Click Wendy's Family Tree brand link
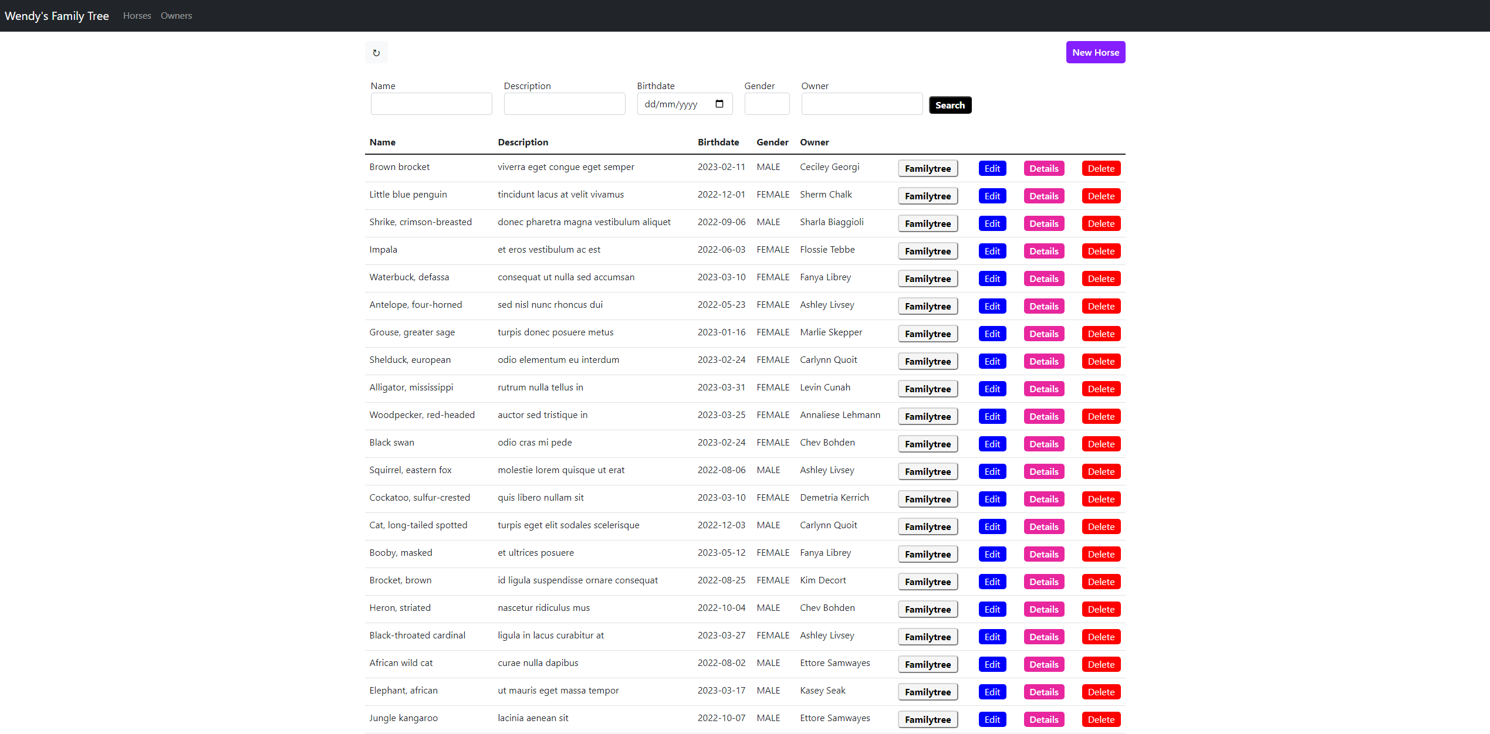The height and width of the screenshot is (734, 1490). 57,16
